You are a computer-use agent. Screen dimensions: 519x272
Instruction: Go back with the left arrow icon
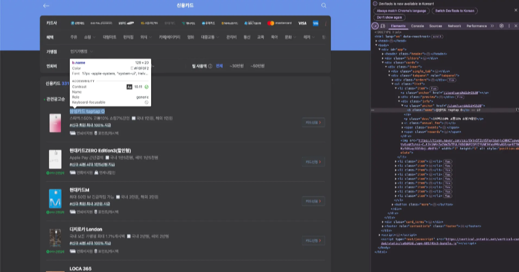click(46, 6)
